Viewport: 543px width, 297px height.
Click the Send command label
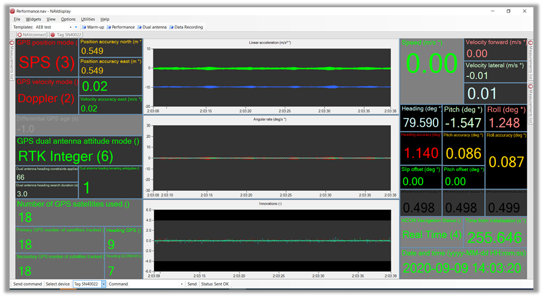[27, 284]
